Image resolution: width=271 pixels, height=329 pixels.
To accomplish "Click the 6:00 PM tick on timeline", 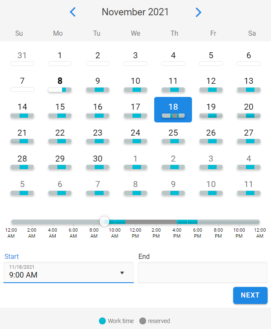I will tap(198, 233).
